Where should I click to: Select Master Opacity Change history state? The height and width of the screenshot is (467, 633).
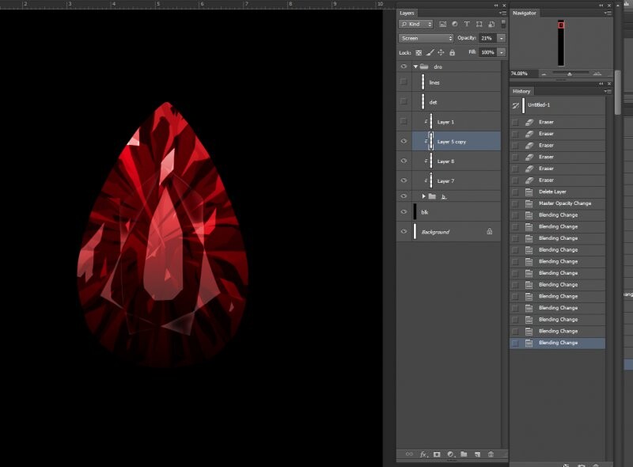(564, 203)
